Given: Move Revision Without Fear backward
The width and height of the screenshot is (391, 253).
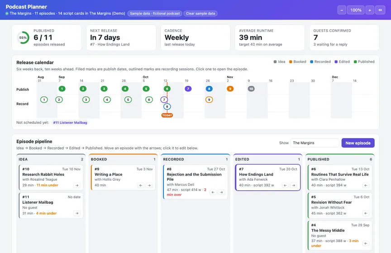Looking at the screenshot, I should tap(366, 213).
